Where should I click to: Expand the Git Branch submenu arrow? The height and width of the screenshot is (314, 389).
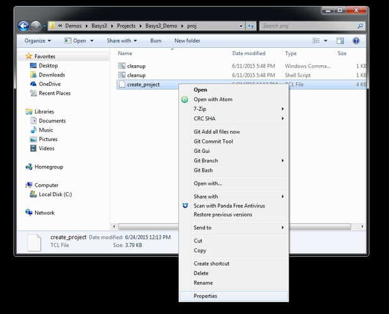[x=282, y=160]
